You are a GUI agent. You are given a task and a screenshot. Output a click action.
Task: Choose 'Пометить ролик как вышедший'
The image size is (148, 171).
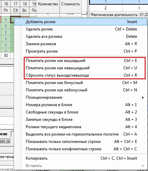pyautogui.click(x=81, y=61)
